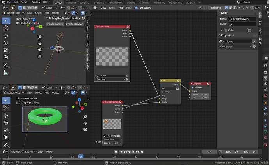Select the Measure tool in upper viewport
The width and height of the screenshot is (269, 165).
click(x=6, y=73)
